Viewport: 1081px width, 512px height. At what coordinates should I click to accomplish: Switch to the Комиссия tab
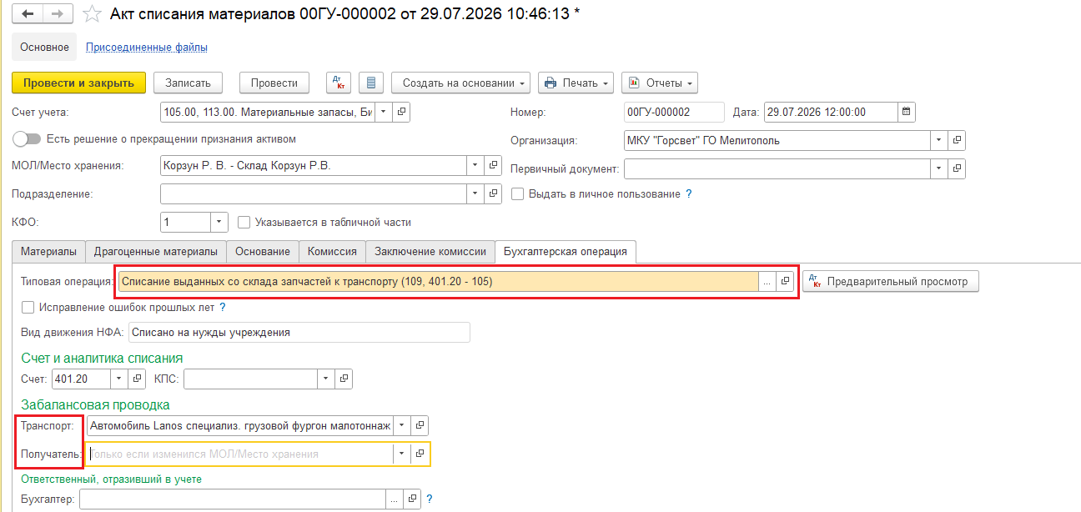[x=332, y=251]
